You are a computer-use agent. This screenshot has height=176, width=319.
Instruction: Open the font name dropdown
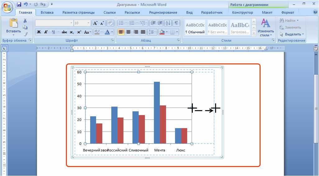(71, 23)
